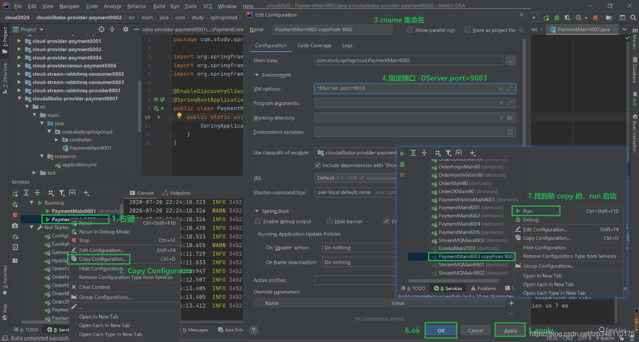Click the camera thread dump icon in Services
639x342 pixels.
(15, 225)
